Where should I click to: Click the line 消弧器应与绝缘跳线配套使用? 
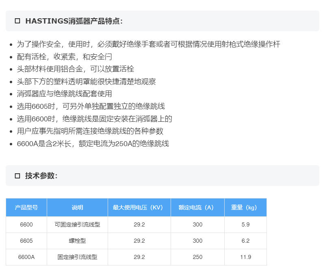point(65,94)
